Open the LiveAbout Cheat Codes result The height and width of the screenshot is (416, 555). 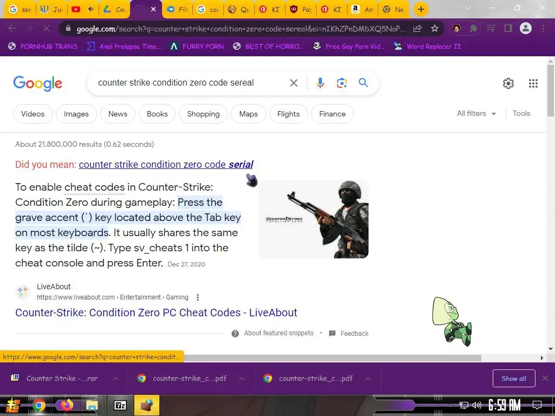[x=156, y=313]
